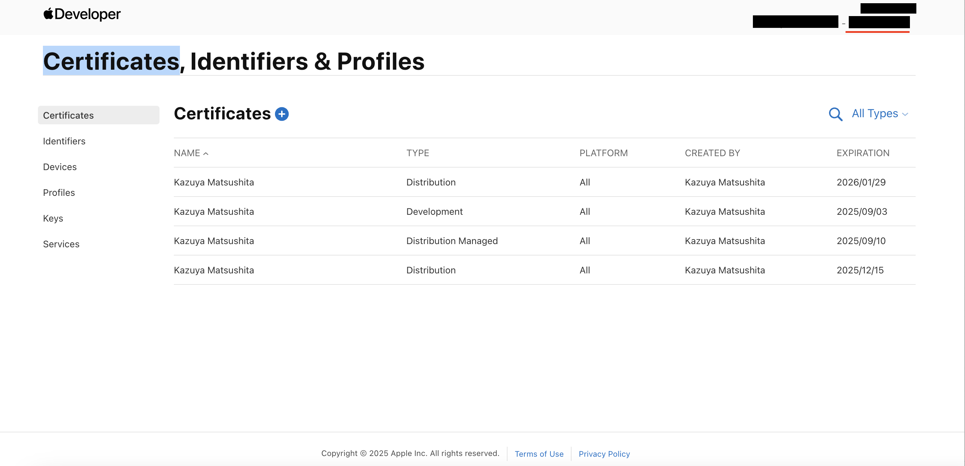
Task: Open the Distribution certificate expiring 2026/01/29
Action: coord(214,182)
